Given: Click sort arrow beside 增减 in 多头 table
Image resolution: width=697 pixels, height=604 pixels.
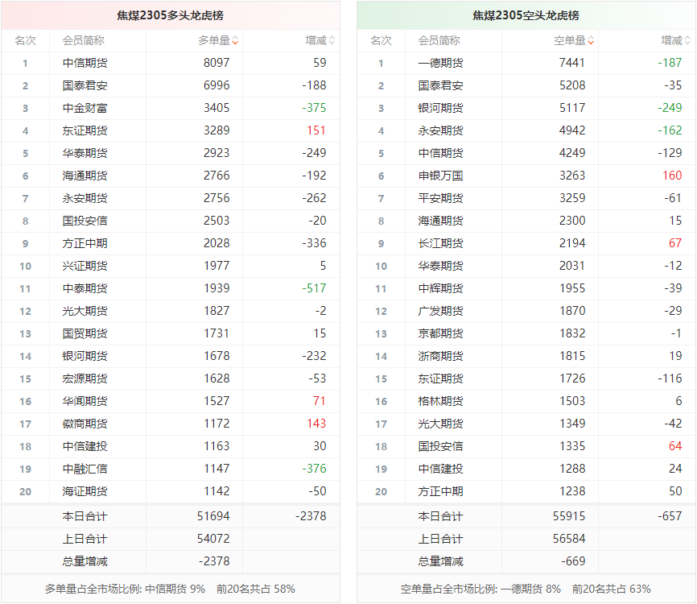Looking at the screenshot, I should 332,40.
